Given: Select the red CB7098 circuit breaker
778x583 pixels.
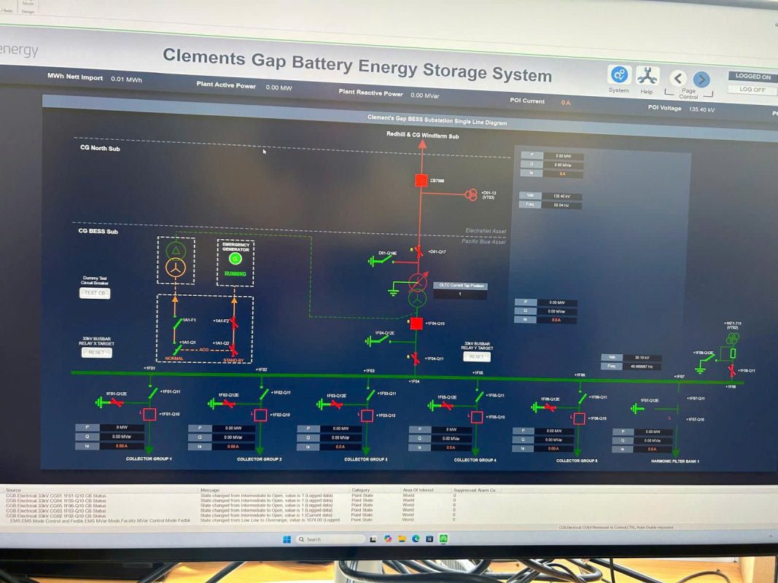Looking at the screenshot, I should click(x=421, y=181).
